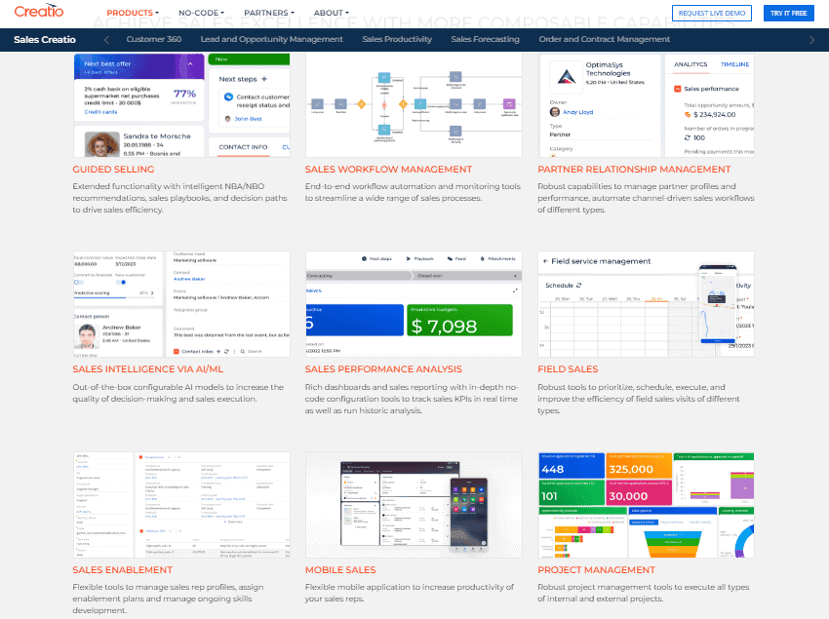Click the Sales performance chart icon

(677, 88)
